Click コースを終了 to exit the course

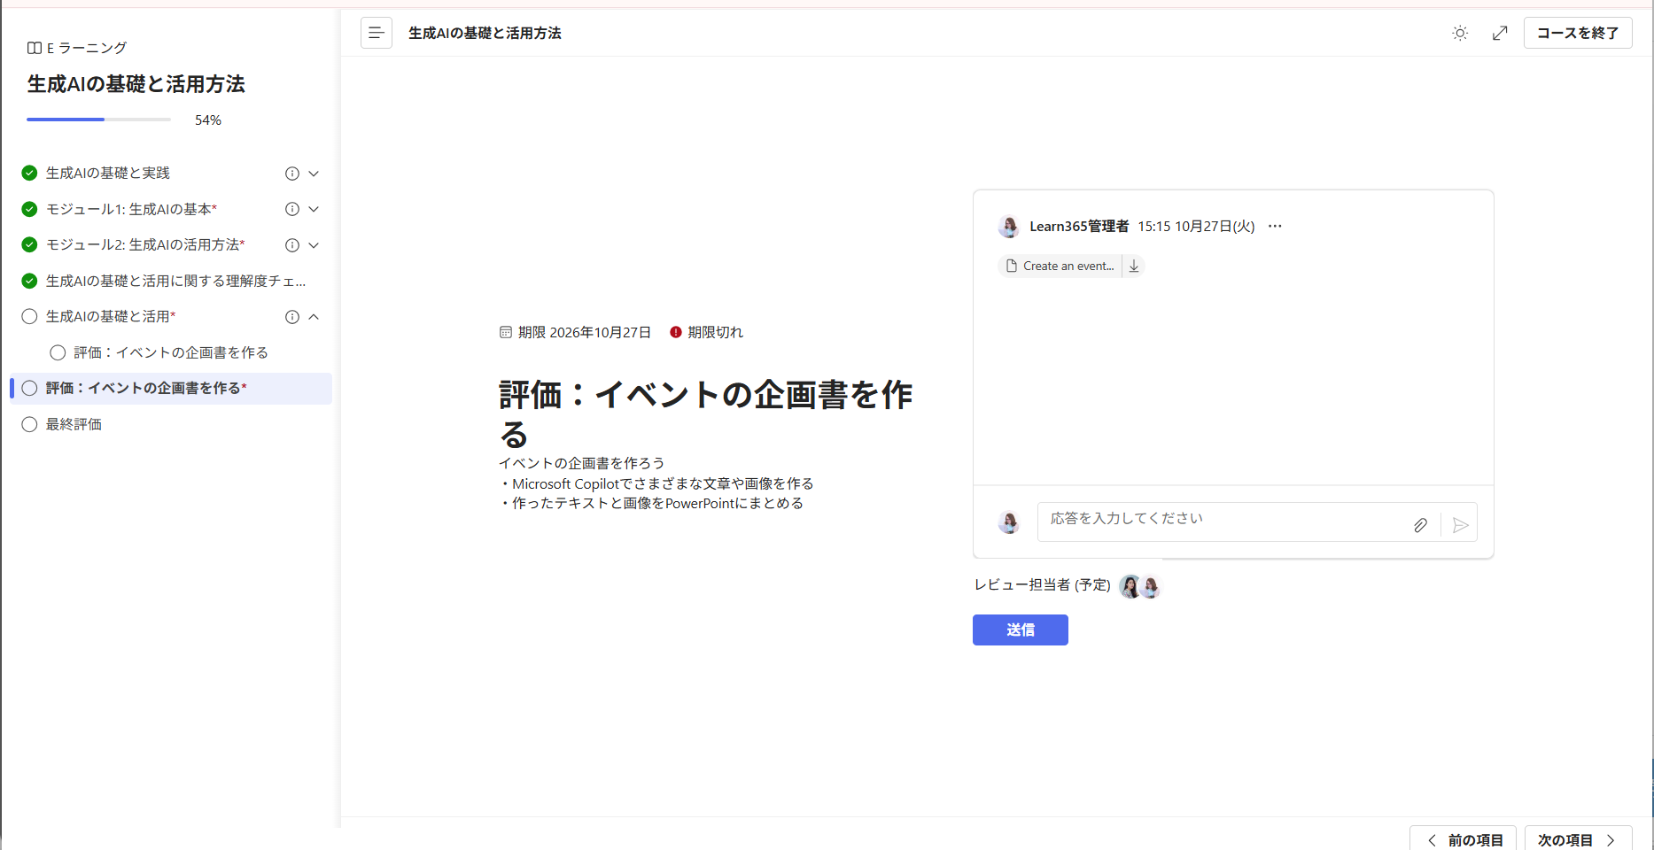(x=1578, y=33)
